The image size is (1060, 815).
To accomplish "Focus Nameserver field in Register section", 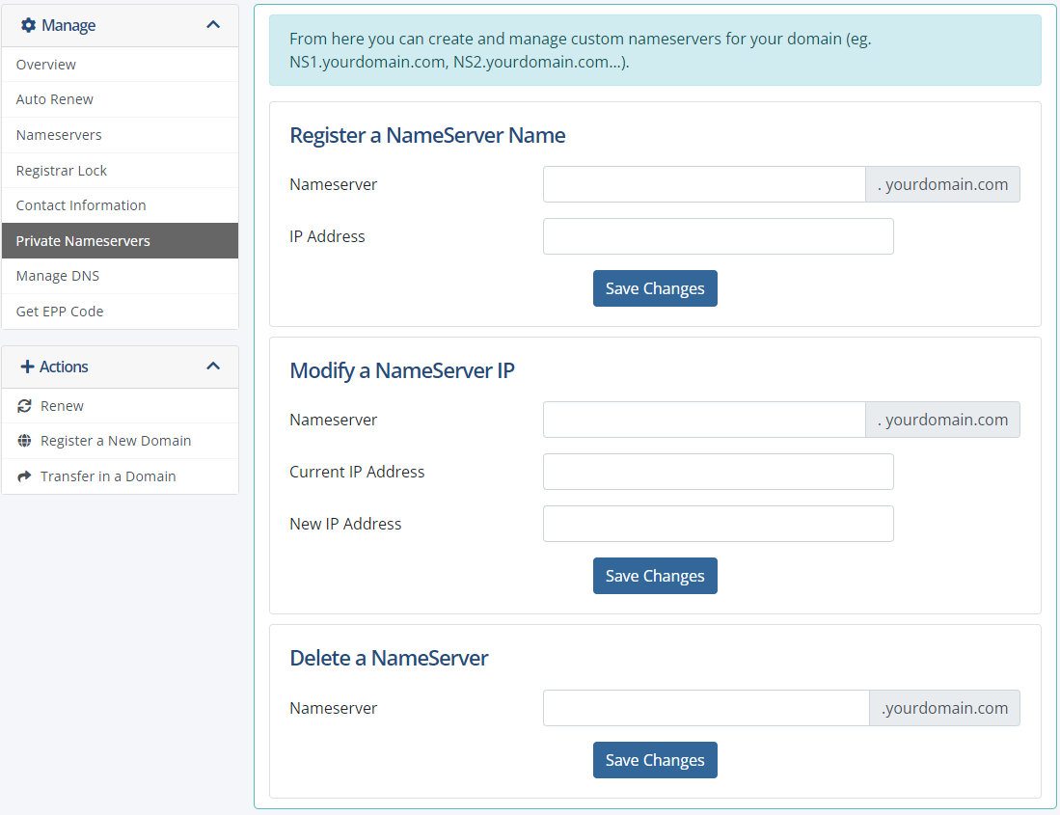I will [x=704, y=184].
